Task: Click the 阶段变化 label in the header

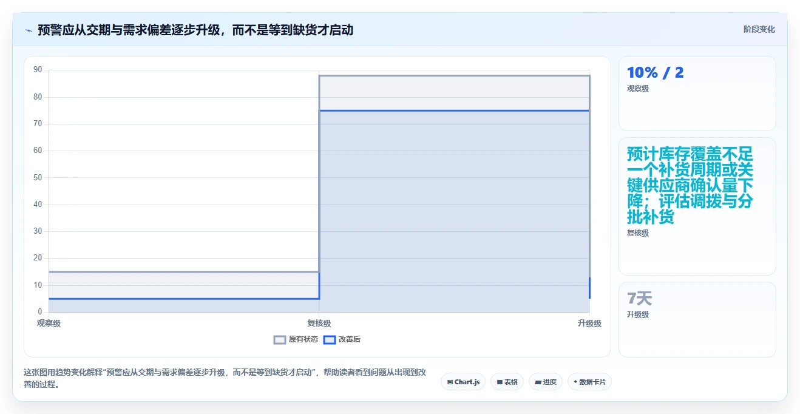Action: pos(759,29)
